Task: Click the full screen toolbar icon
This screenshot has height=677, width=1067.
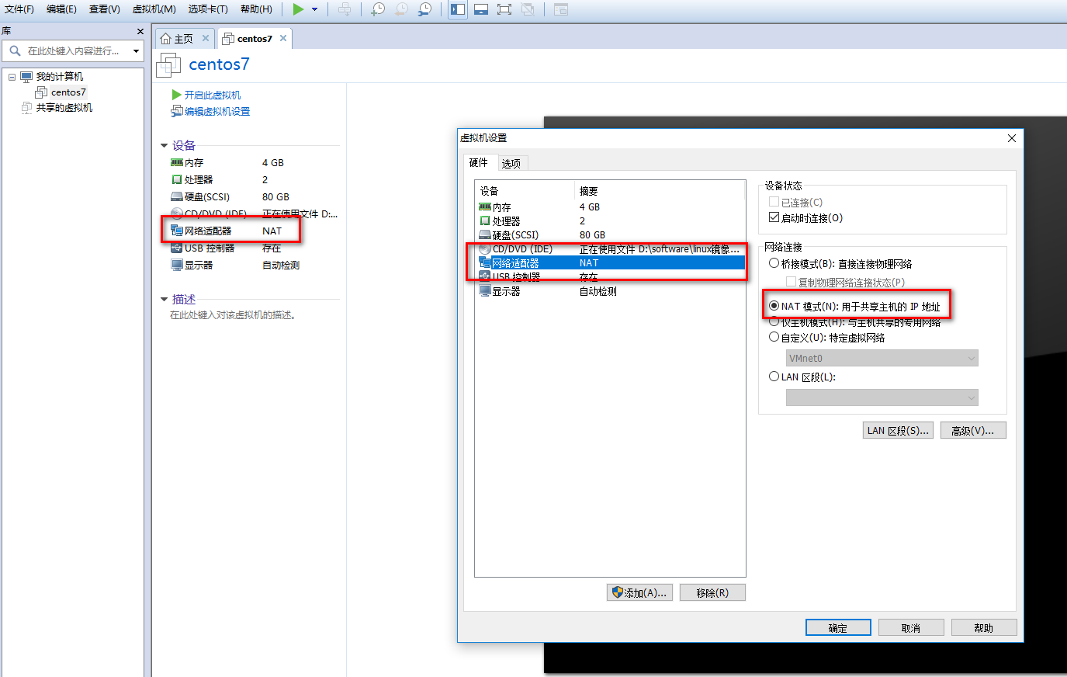Action: [x=504, y=9]
